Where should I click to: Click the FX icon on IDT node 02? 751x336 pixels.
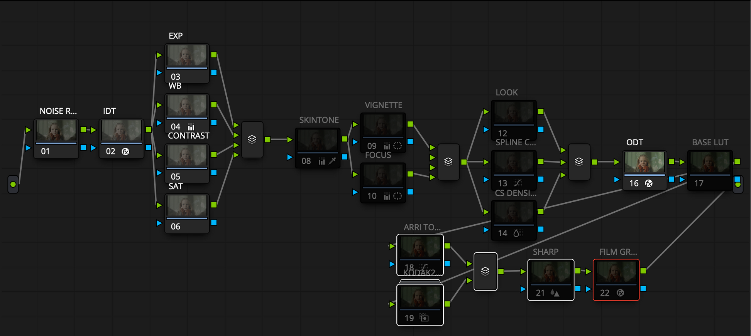pyautogui.click(x=125, y=151)
